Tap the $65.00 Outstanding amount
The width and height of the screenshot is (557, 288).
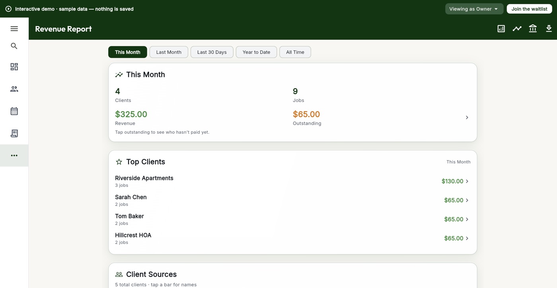306,114
